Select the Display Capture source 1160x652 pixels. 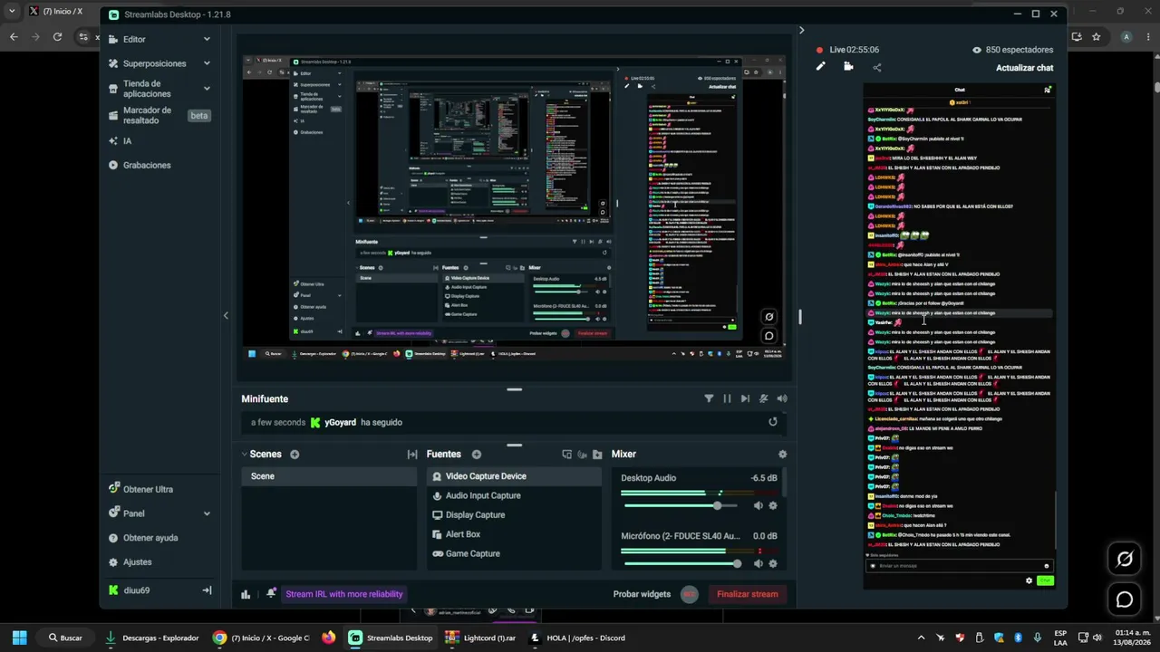(514, 515)
